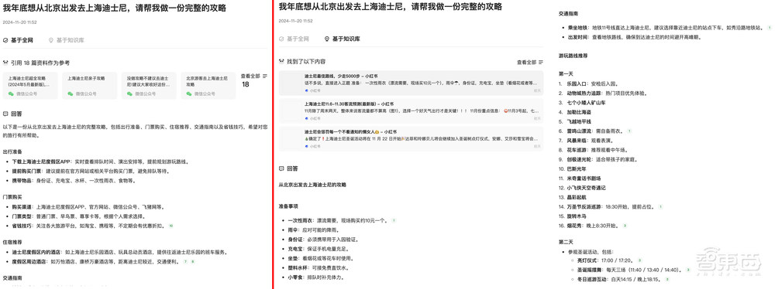This screenshot has height=289, width=775.
Task: Click 提前购买门票 bullet text
Action: pos(91,171)
